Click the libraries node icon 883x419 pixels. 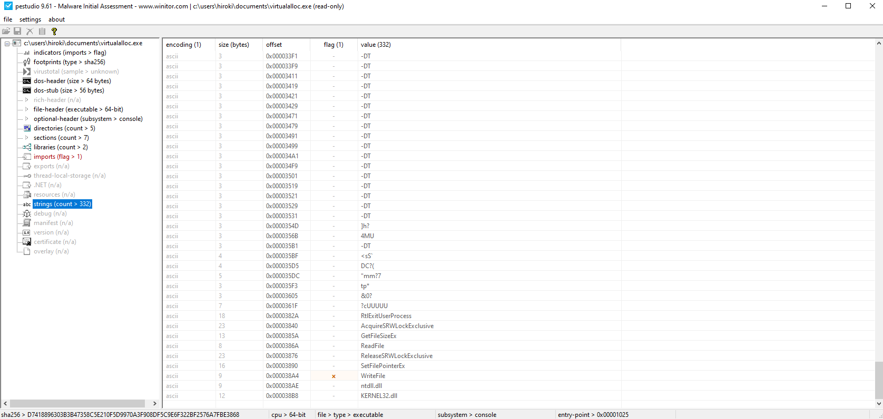coord(27,147)
